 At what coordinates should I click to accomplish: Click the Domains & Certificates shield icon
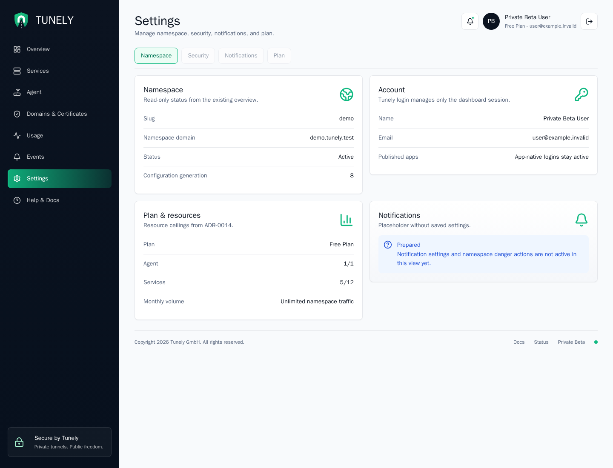point(17,114)
